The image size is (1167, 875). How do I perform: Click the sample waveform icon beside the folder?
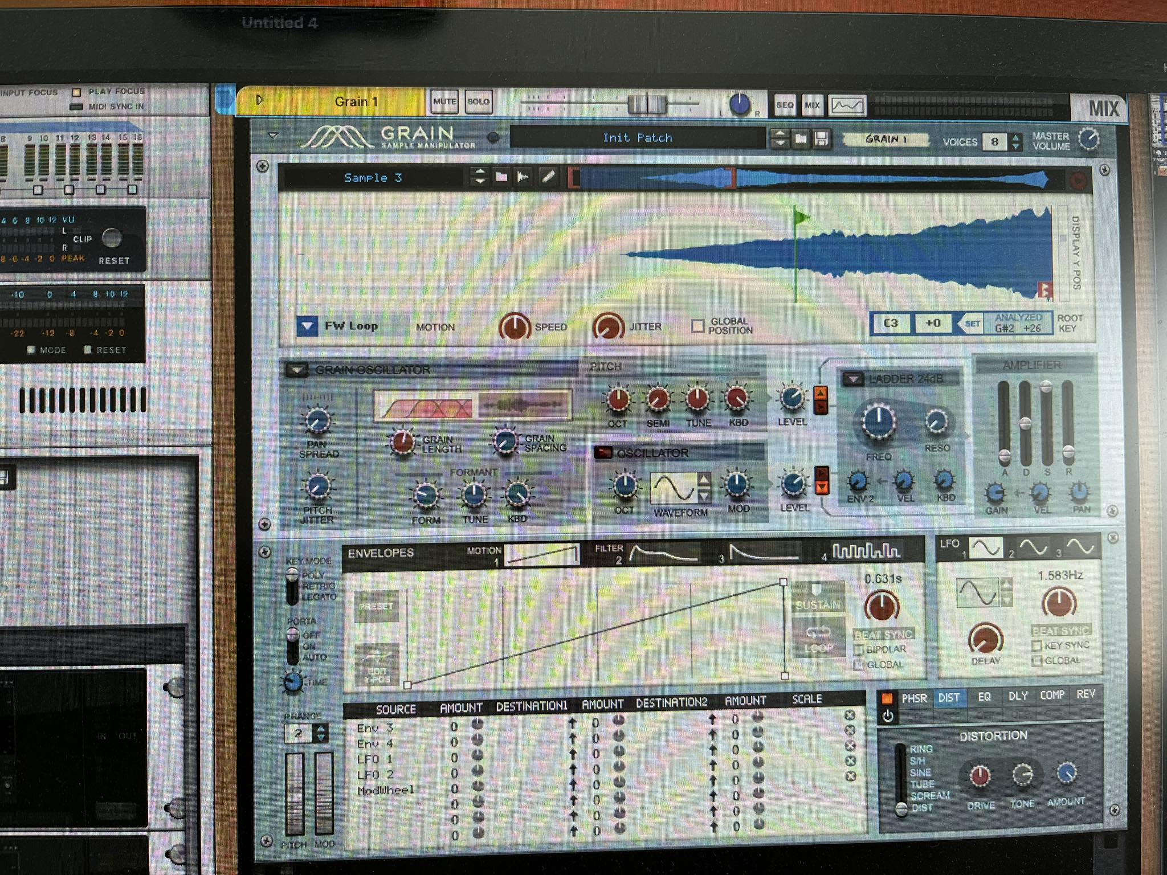[523, 177]
